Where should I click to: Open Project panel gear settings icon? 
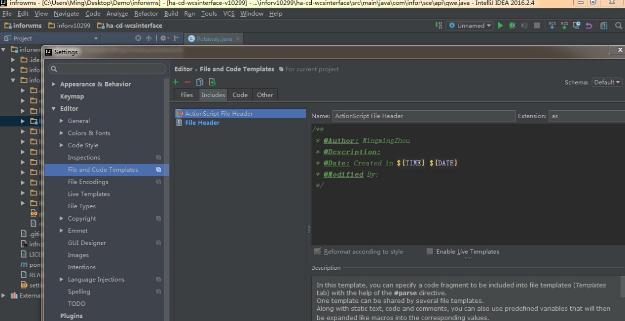[x=164, y=38]
